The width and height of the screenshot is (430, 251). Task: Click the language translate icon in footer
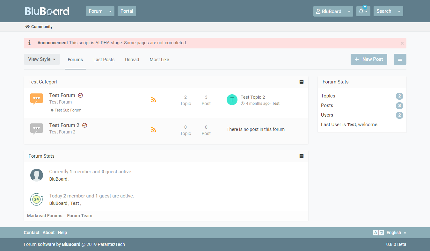[x=379, y=233]
